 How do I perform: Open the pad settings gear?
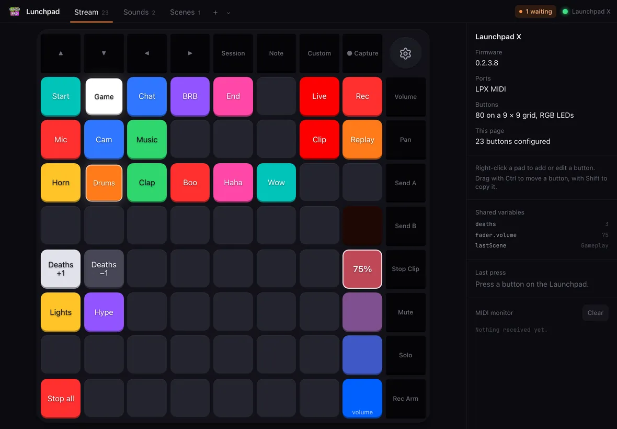(405, 53)
